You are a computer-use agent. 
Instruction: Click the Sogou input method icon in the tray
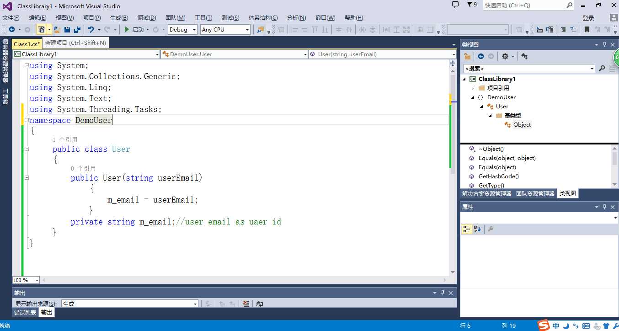[x=543, y=326]
